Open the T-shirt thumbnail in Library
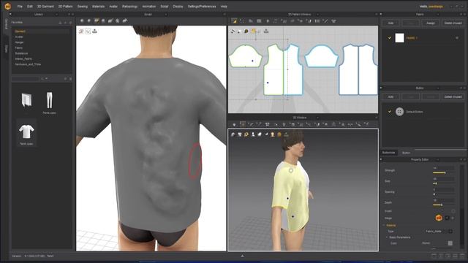The image size is (468, 263). click(26, 132)
